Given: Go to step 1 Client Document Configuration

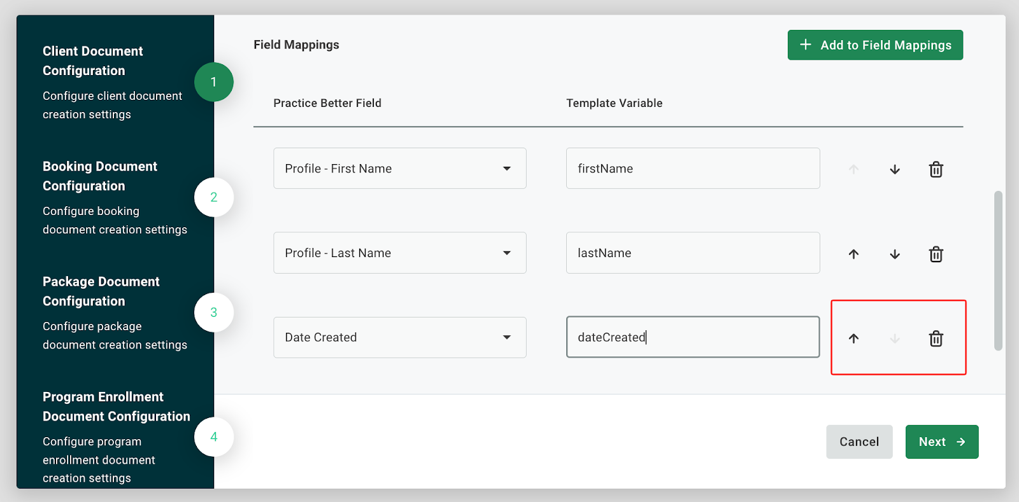Looking at the screenshot, I should [x=213, y=82].
